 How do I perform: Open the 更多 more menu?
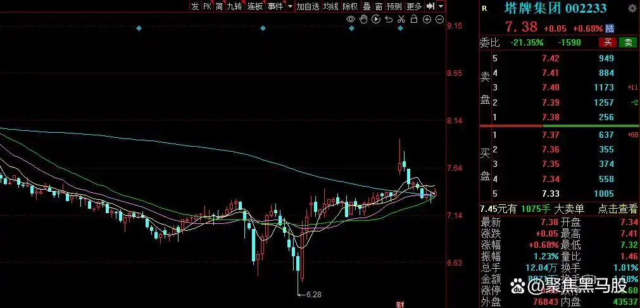coord(414,6)
